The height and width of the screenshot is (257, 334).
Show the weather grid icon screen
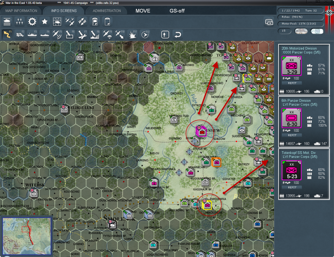57,22
